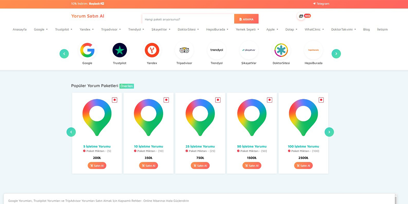Choose the Yandex logo in the carousel

click(x=152, y=50)
